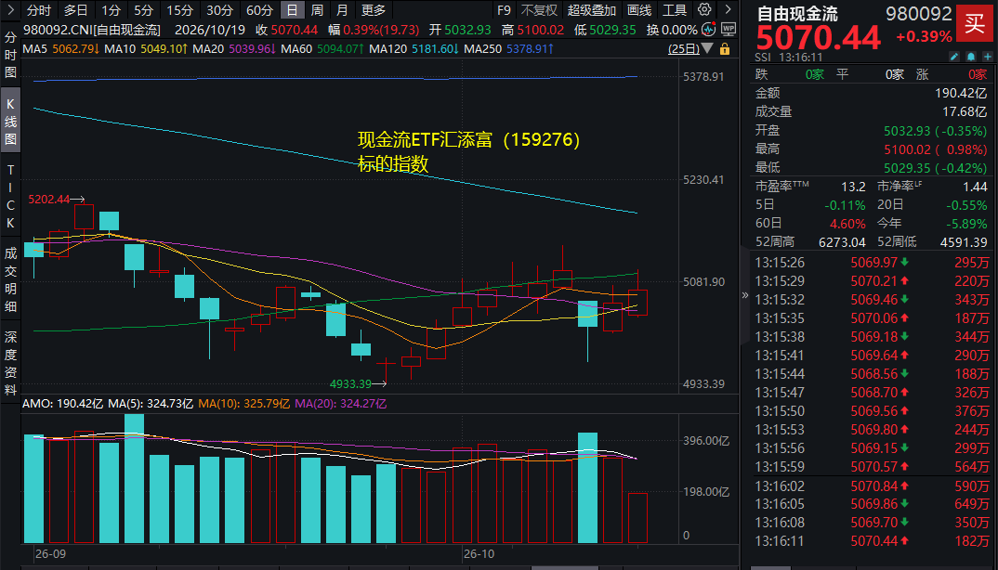Open the TICK sidebar tab
The width and height of the screenshot is (998, 570).
point(10,197)
